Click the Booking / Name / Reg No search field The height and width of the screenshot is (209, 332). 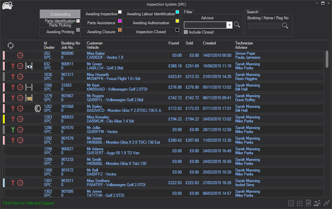point(264,26)
